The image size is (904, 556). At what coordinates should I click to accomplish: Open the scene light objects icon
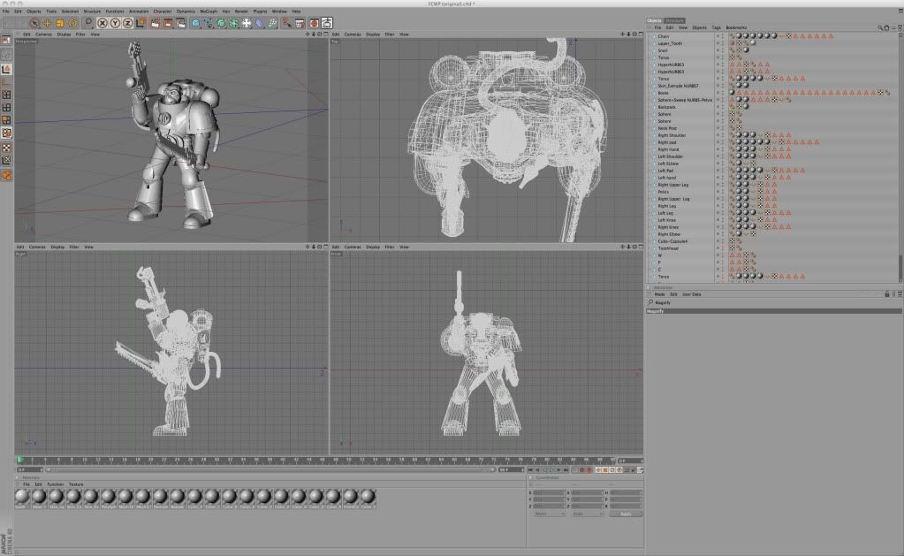[x=247, y=23]
